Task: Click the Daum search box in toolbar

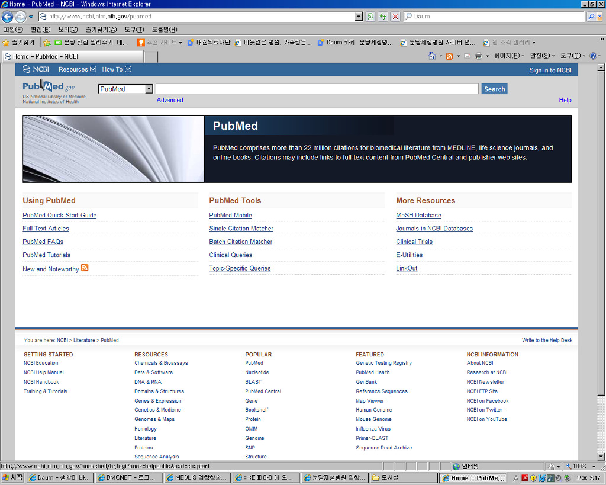Action: [x=494, y=16]
